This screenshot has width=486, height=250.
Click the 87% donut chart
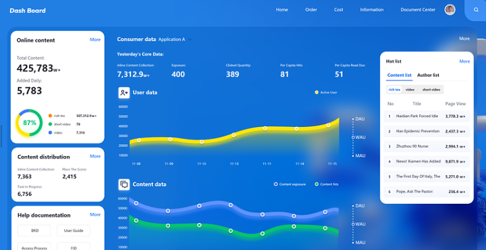(x=30, y=122)
